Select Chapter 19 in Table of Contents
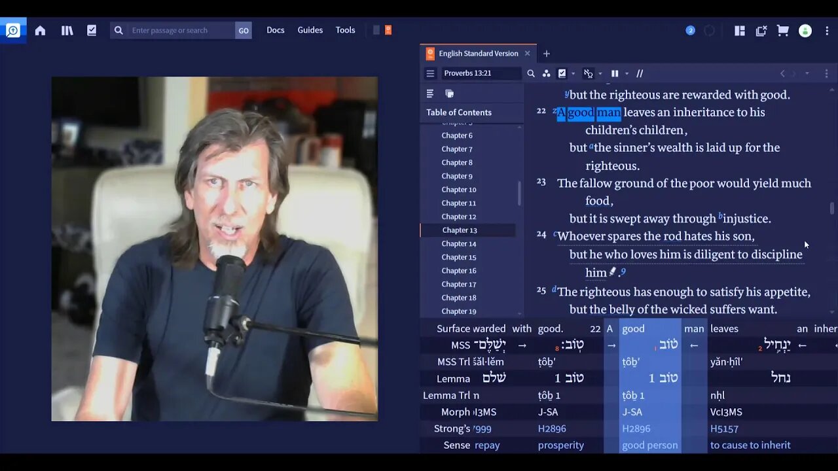838x471 pixels. [x=459, y=311]
